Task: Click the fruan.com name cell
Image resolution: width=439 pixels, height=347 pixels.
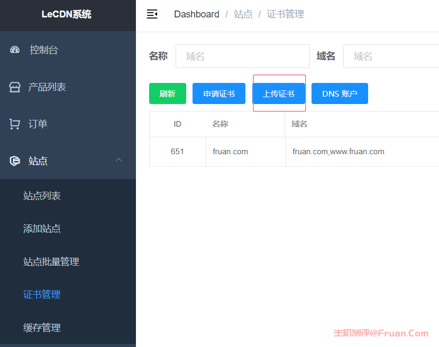Action: (x=246, y=152)
